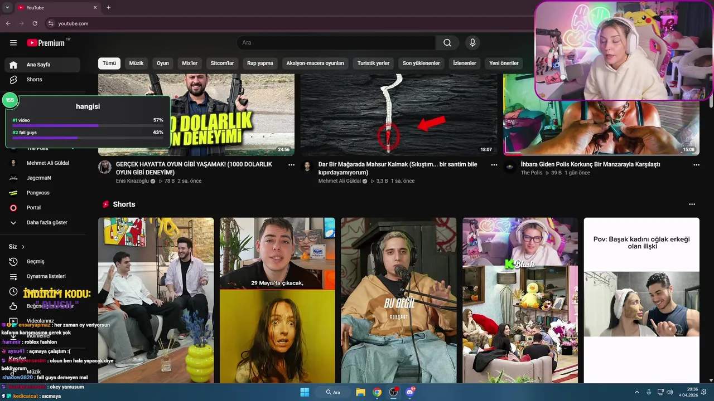Open the Windows Start menu
The height and width of the screenshot is (401, 714).
click(305, 392)
